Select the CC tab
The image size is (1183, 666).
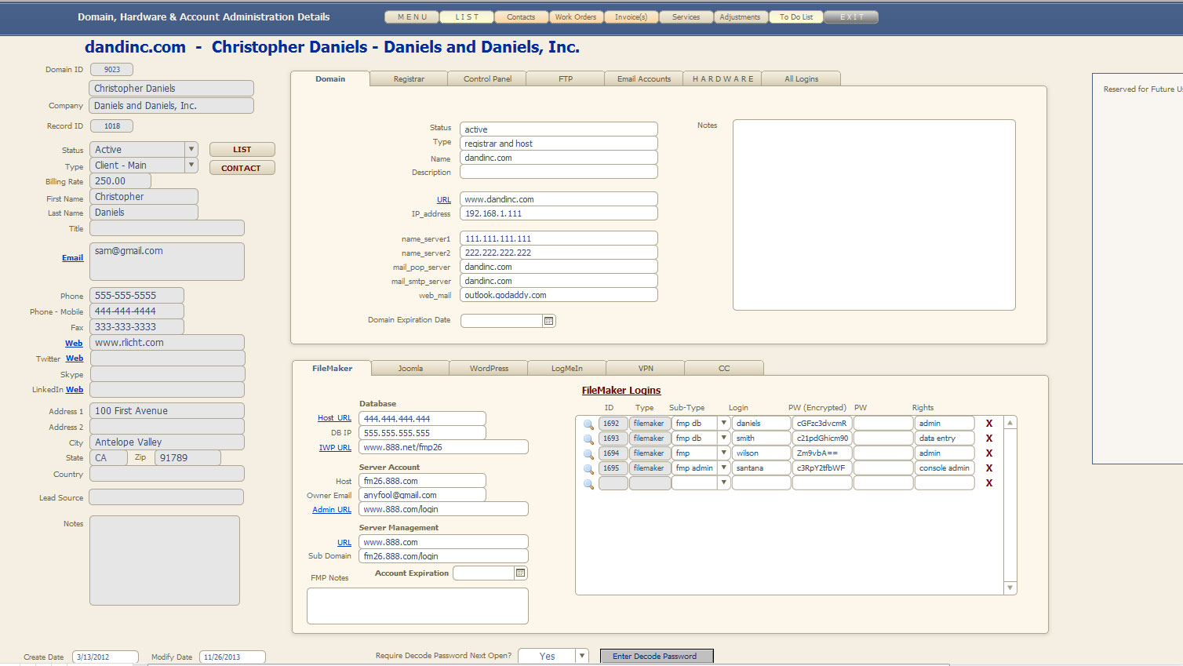tap(724, 368)
